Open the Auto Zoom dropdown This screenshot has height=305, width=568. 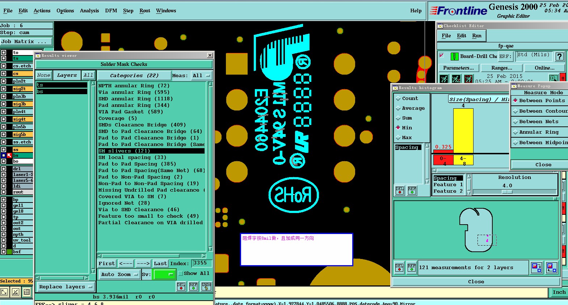pos(119,275)
